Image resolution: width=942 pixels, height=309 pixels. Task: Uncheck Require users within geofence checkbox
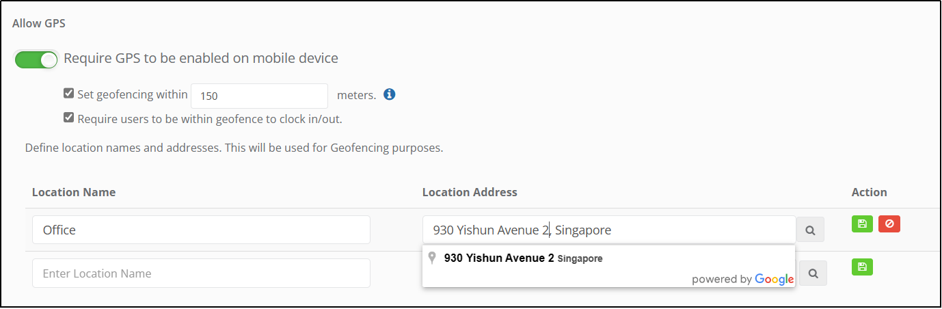(68, 118)
